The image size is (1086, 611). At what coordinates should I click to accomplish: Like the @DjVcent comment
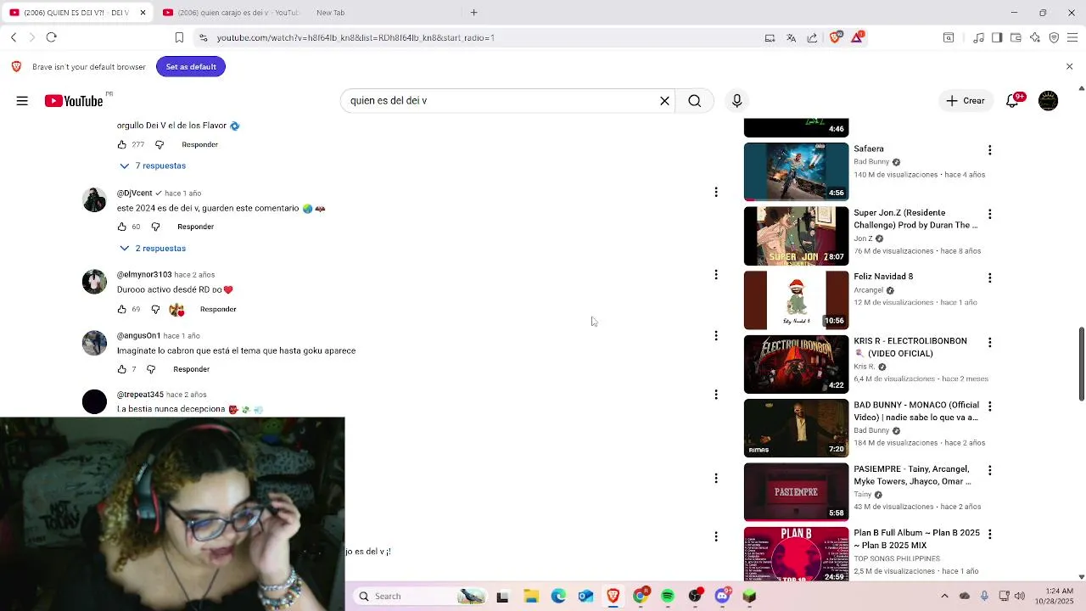[x=121, y=227]
